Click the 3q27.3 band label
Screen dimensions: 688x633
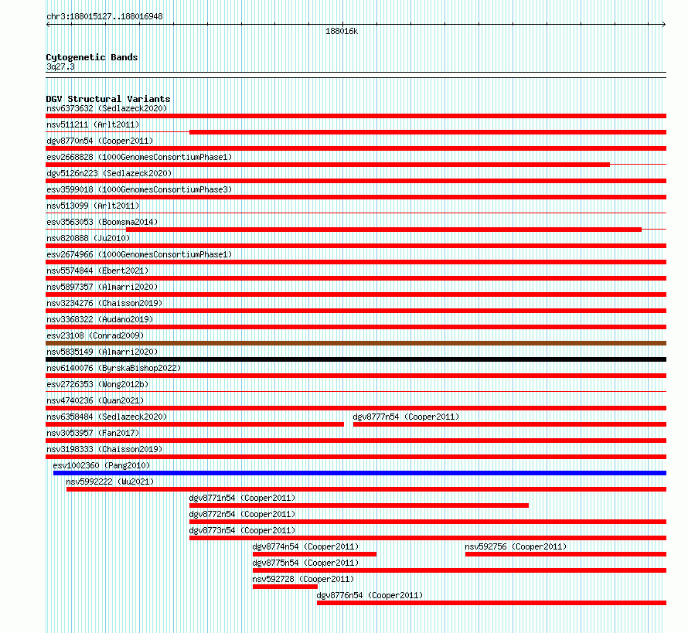60,66
